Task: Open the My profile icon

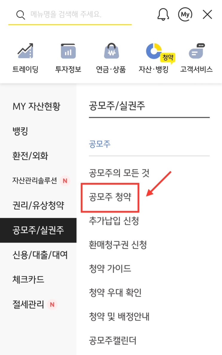Action: 185,14
